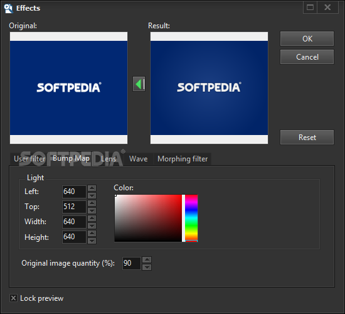Decrease Original image quantity percentage

pyautogui.click(x=147, y=267)
